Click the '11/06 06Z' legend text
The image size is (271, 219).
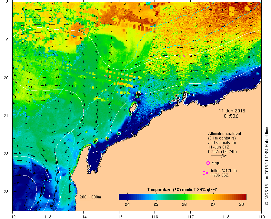tap(219, 175)
